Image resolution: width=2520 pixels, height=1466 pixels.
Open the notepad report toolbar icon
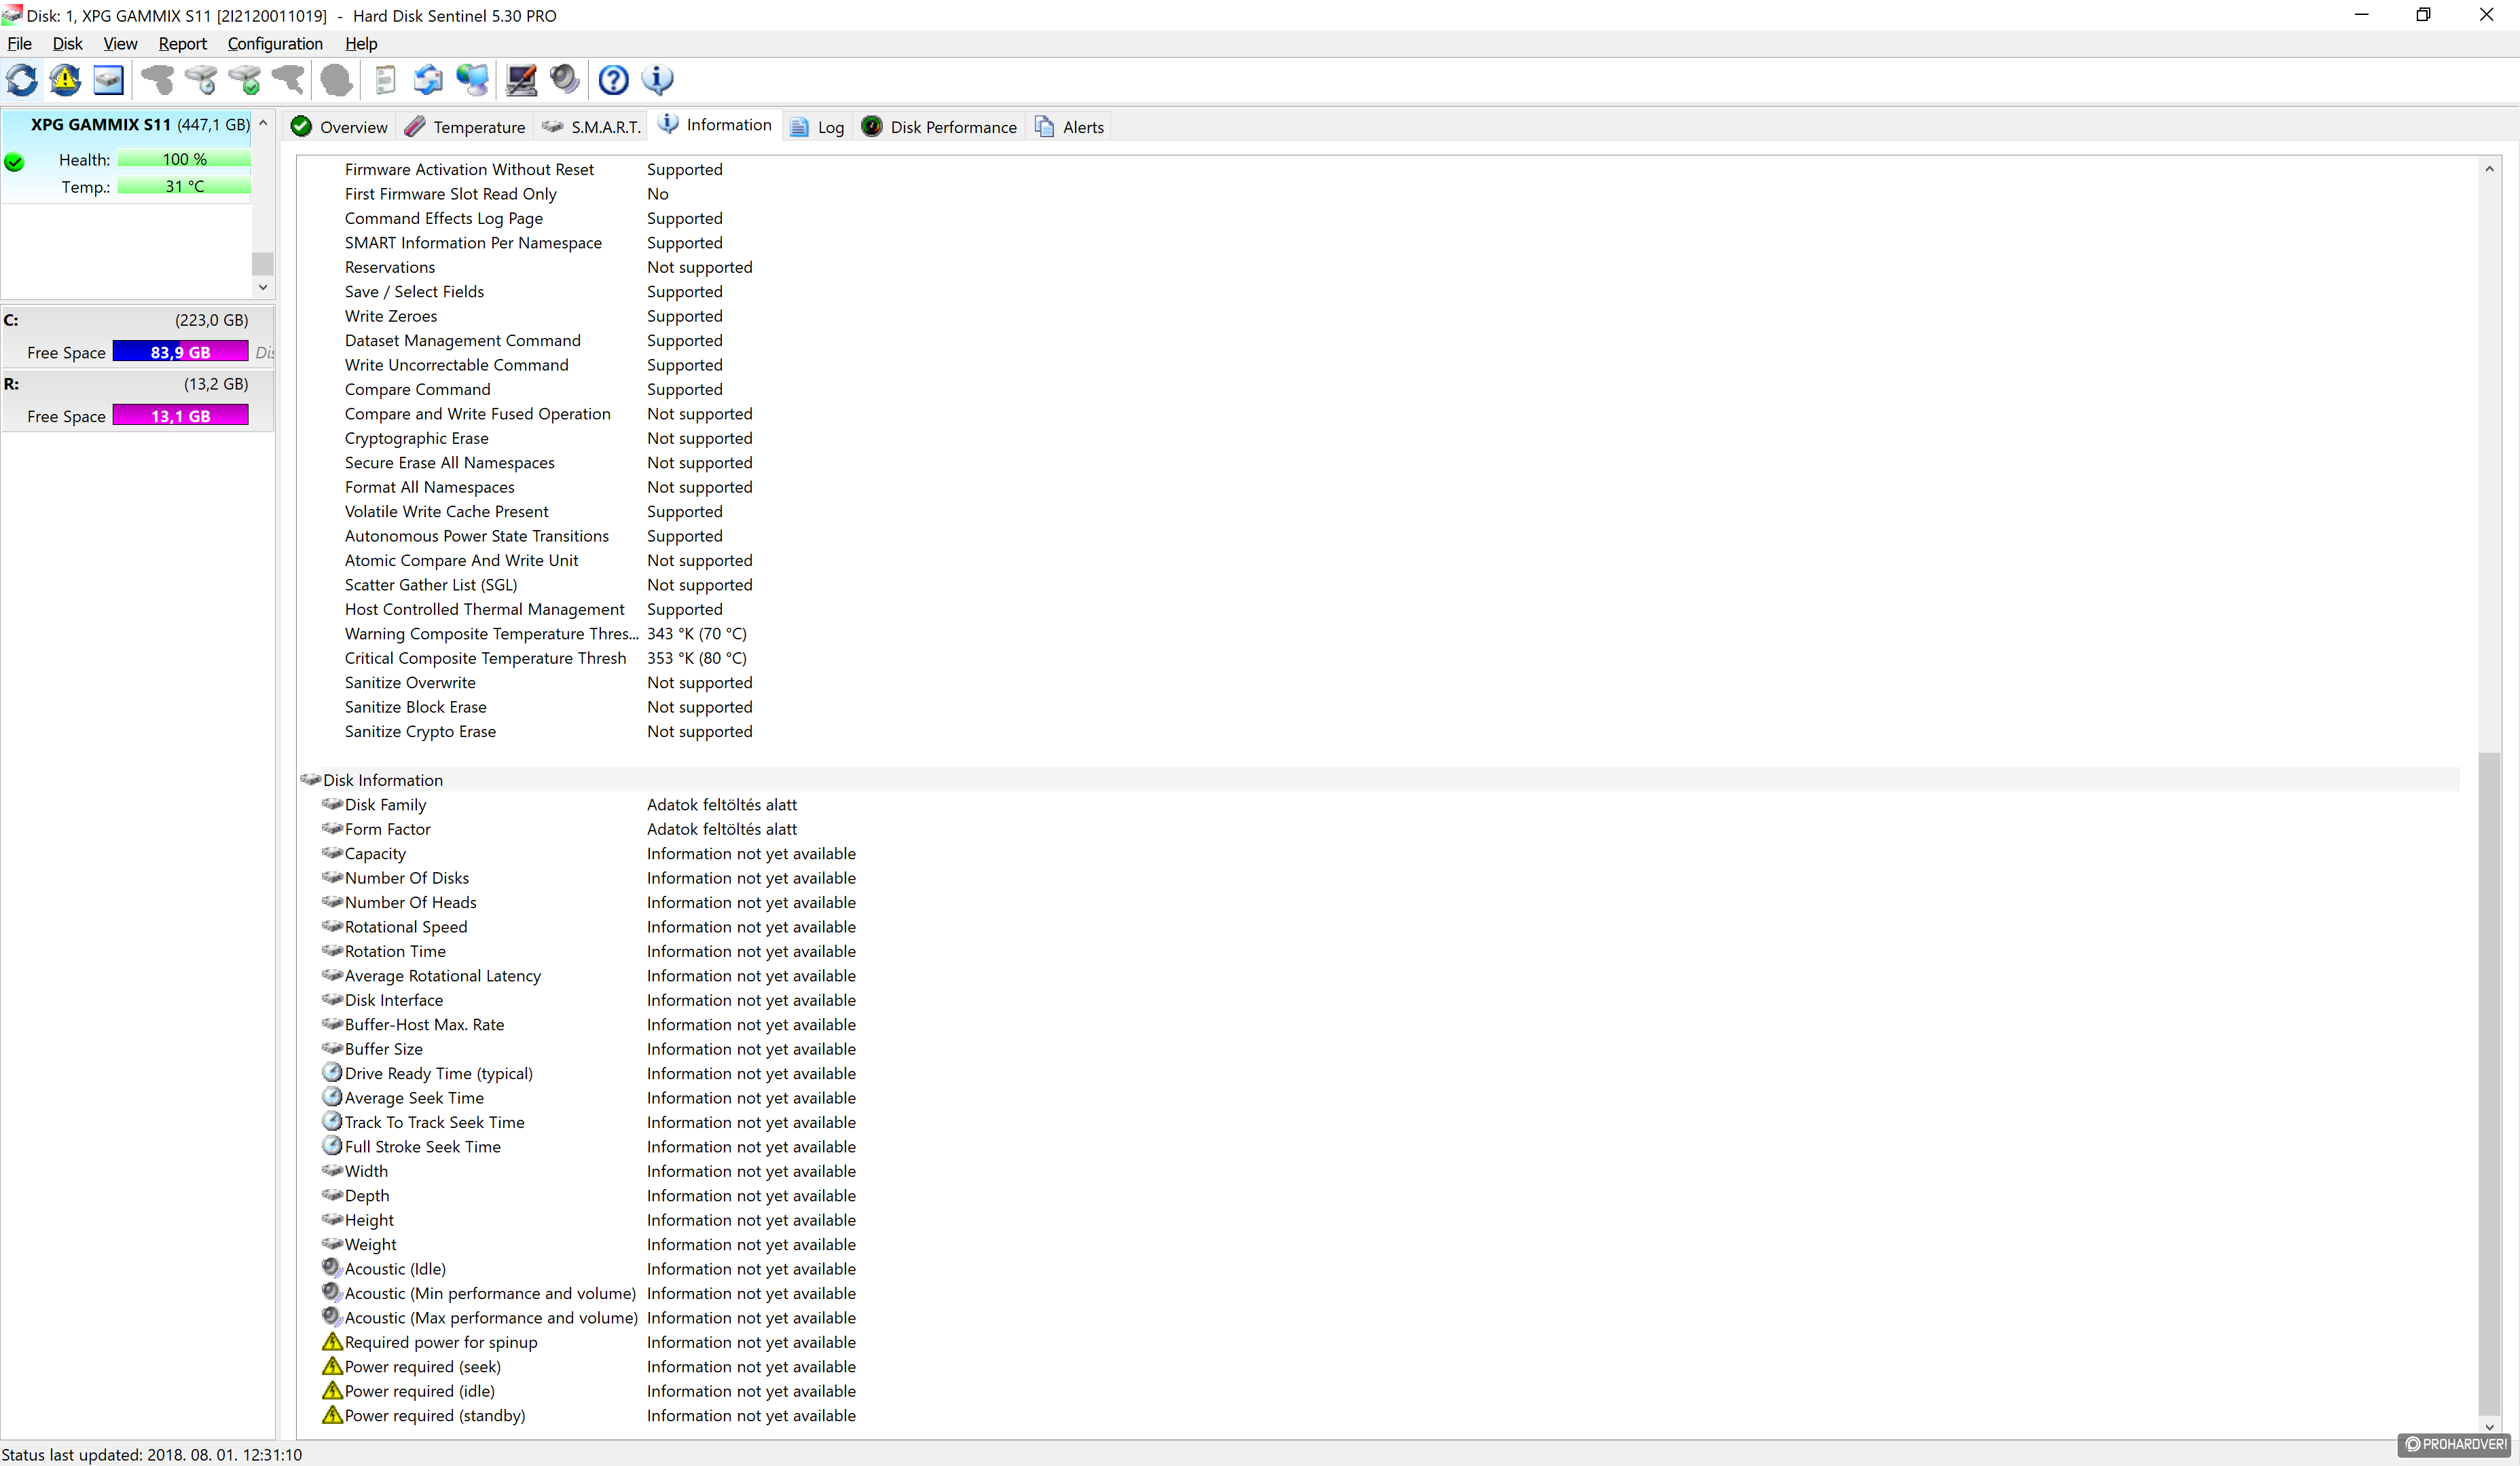coord(385,80)
